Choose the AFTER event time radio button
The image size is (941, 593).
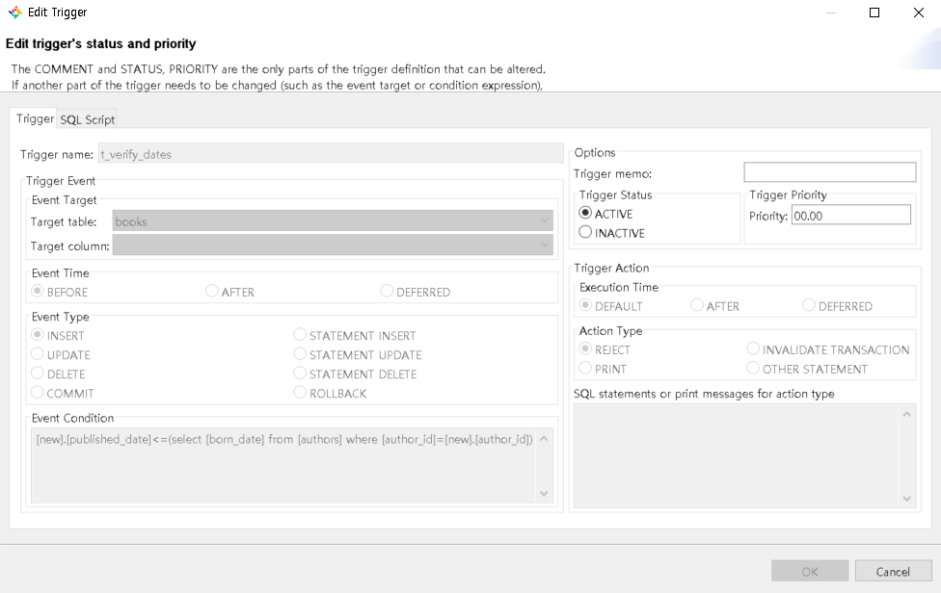tap(212, 292)
